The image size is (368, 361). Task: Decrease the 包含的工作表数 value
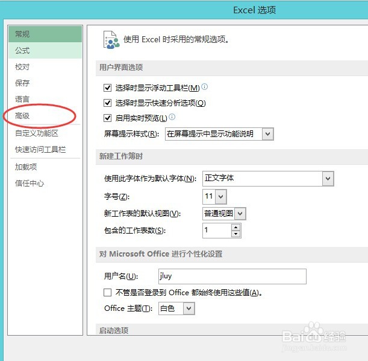pyautogui.click(x=235, y=234)
